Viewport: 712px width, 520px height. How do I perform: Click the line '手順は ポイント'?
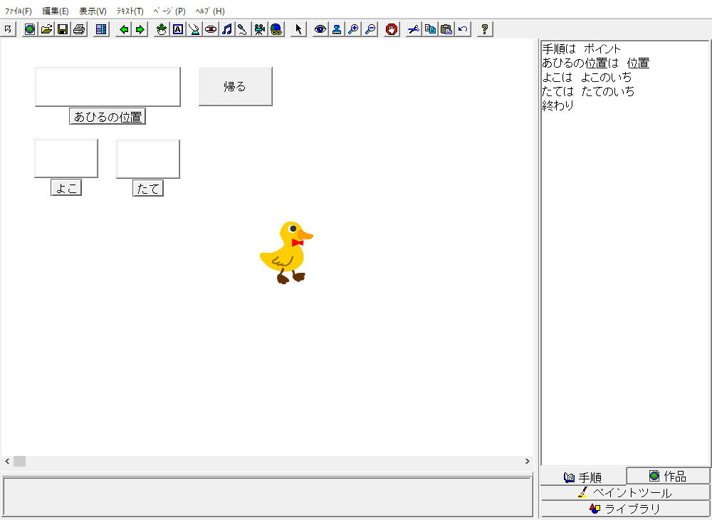click(x=581, y=48)
